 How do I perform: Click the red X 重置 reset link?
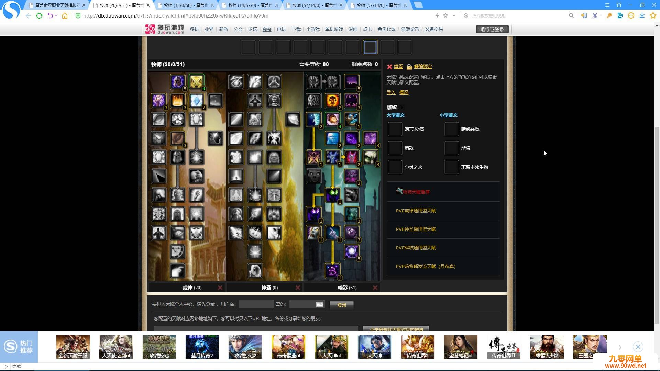click(395, 67)
